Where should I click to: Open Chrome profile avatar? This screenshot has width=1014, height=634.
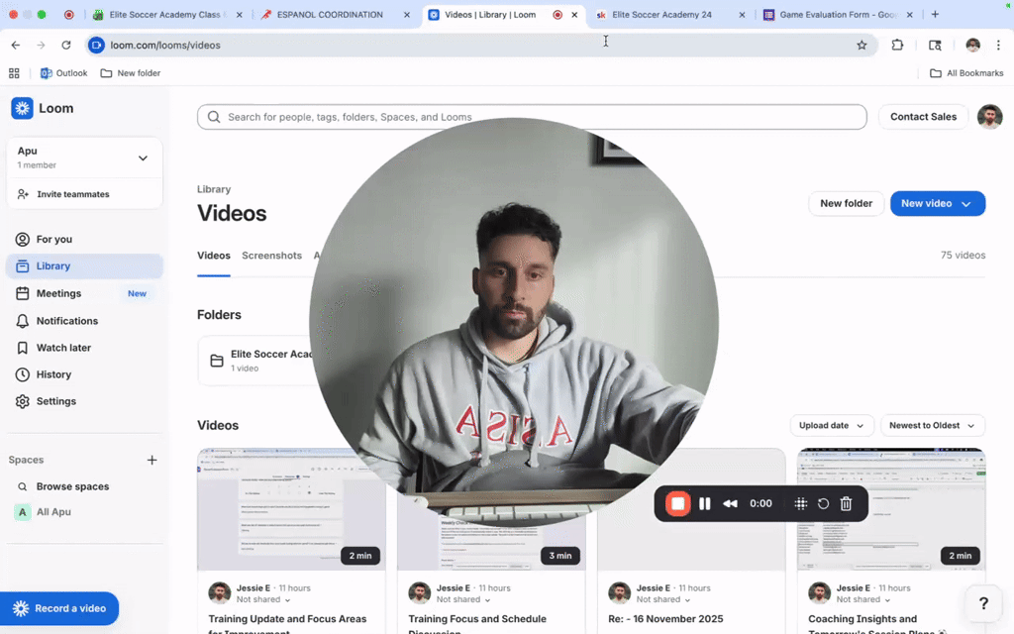pos(972,45)
